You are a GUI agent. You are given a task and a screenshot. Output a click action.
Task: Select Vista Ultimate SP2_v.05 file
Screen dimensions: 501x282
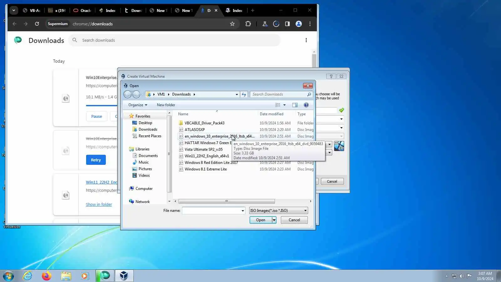point(204,149)
